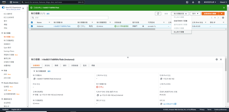Screen dimensions: 229x112
Task: Open the 標籤 tab in detail panel
Action: 93,65
